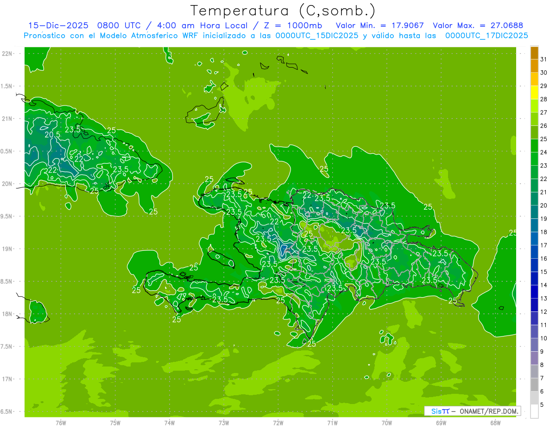Click the "21" value on the color scale
556x429 pixels.
pos(543,192)
